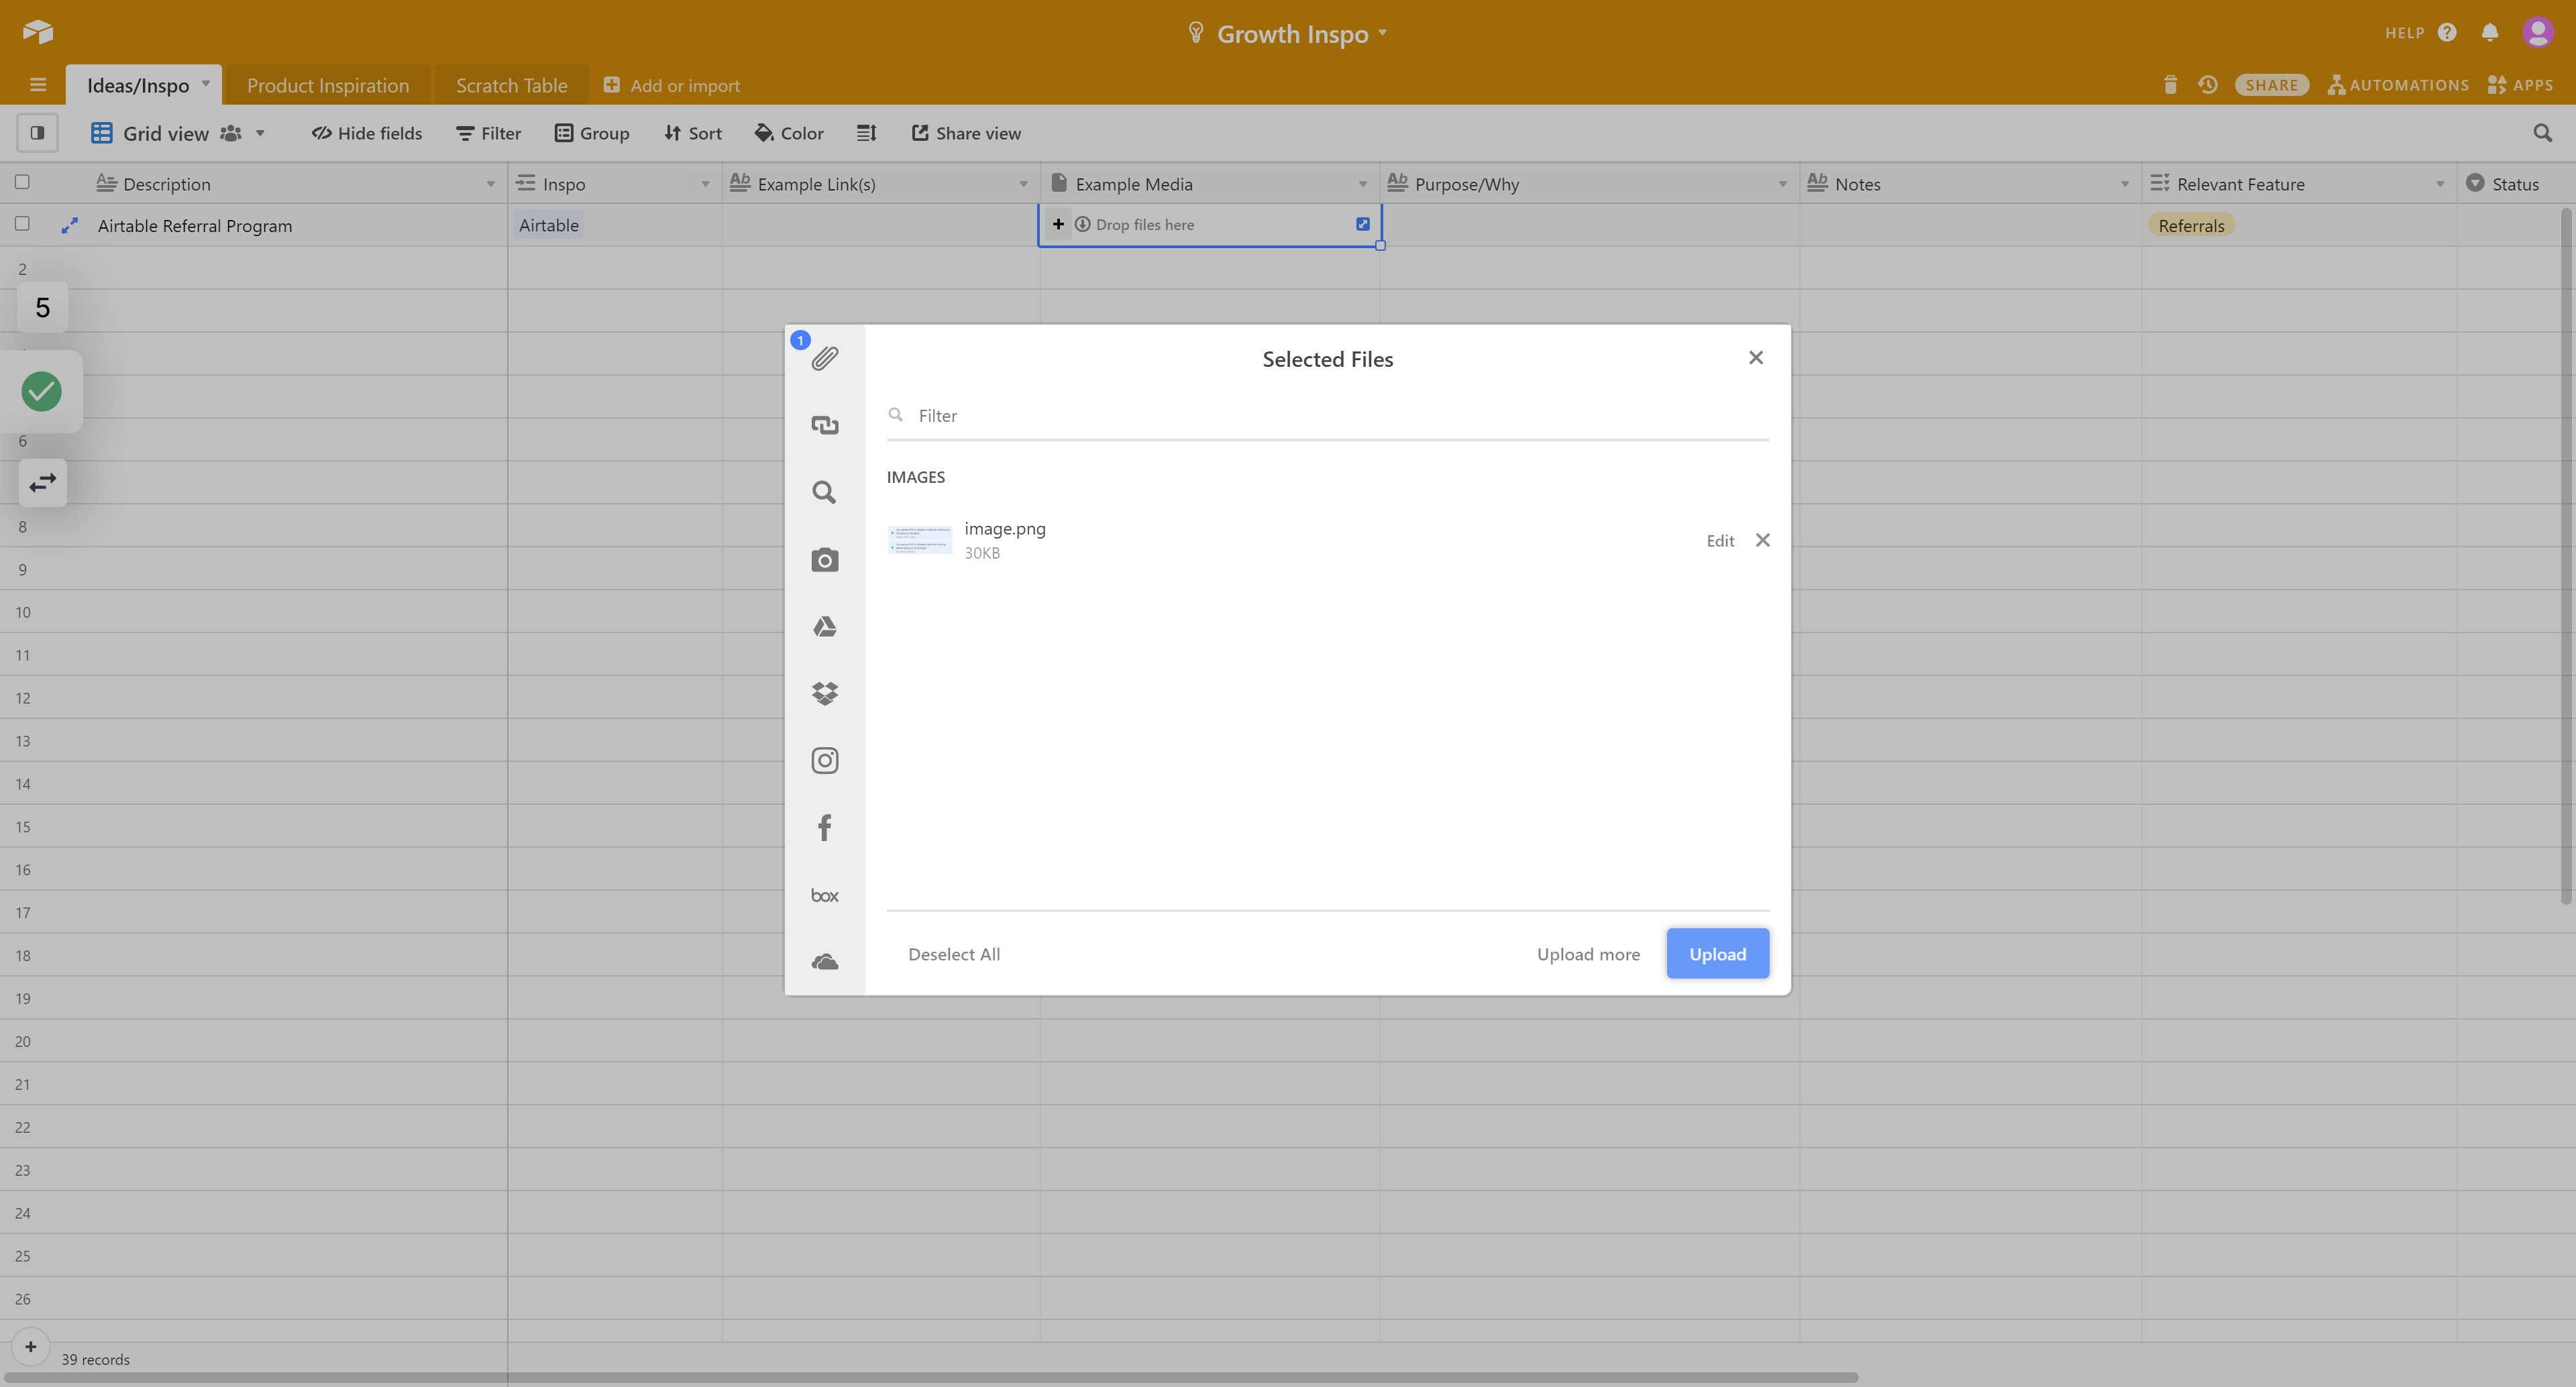
Task: Click the blue Upload button
Action: 1717,954
